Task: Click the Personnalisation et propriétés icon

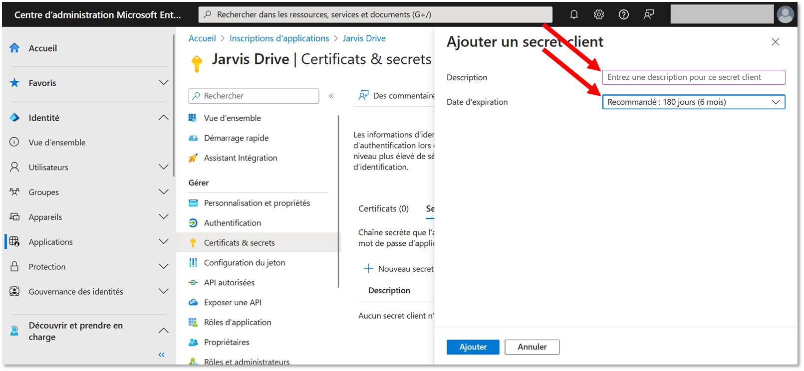Action: 193,203
